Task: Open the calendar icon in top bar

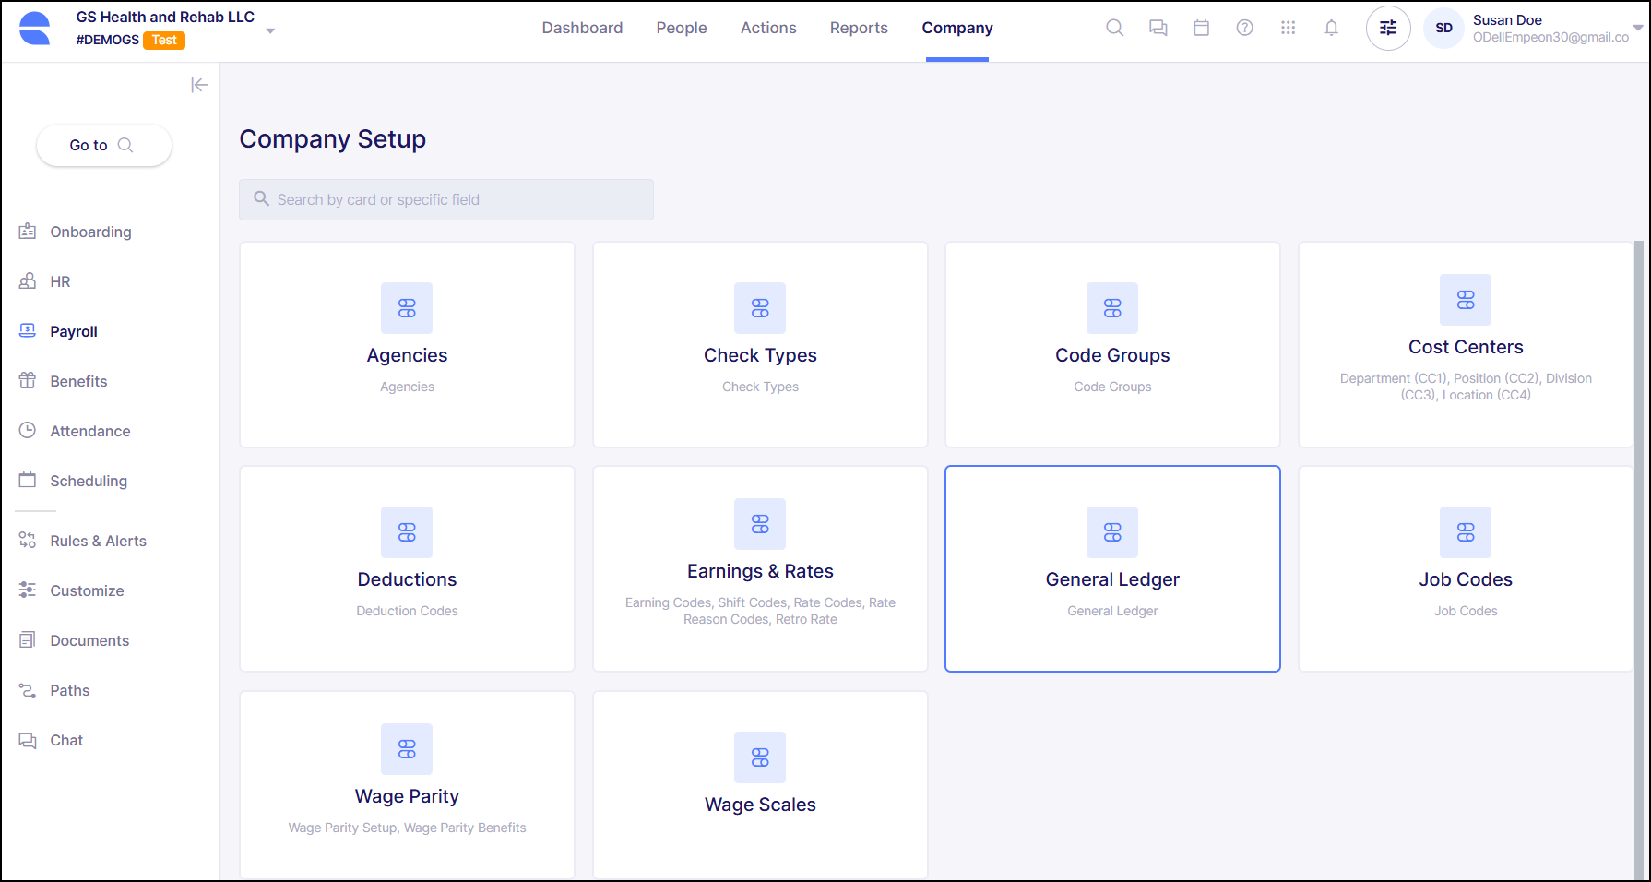Action: click(x=1201, y=28)
